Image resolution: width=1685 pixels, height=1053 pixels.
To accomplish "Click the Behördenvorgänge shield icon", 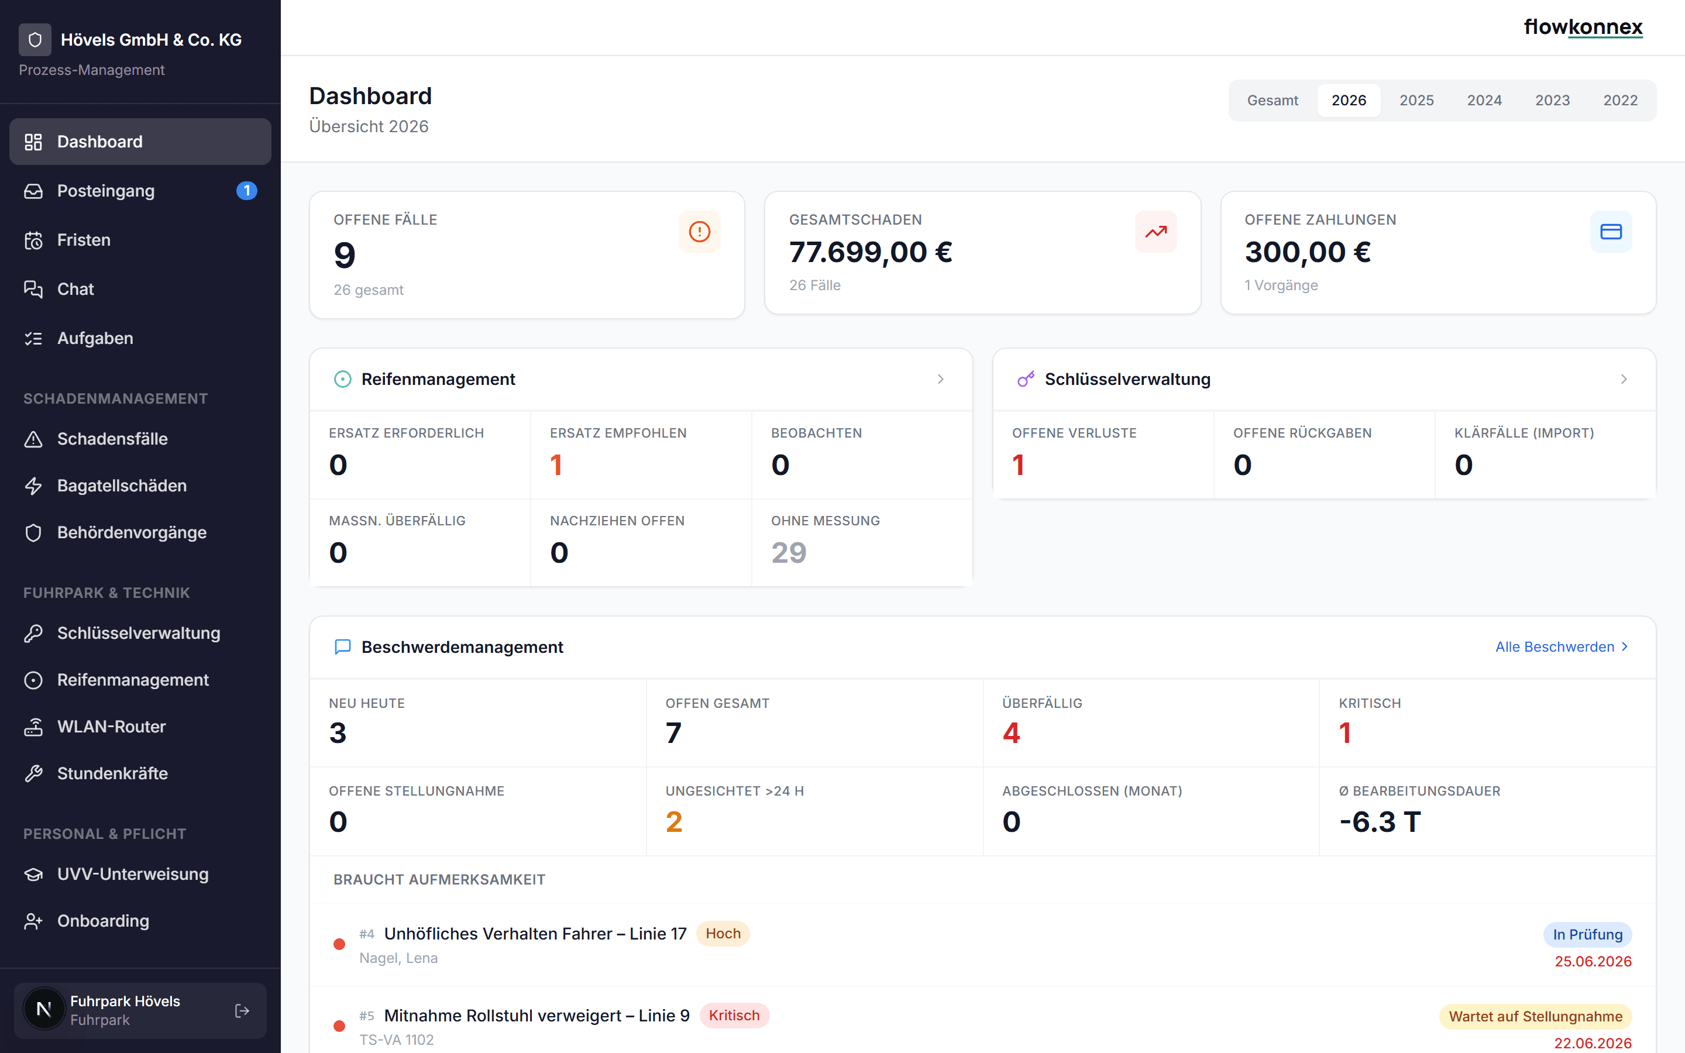I will (33, 533).
